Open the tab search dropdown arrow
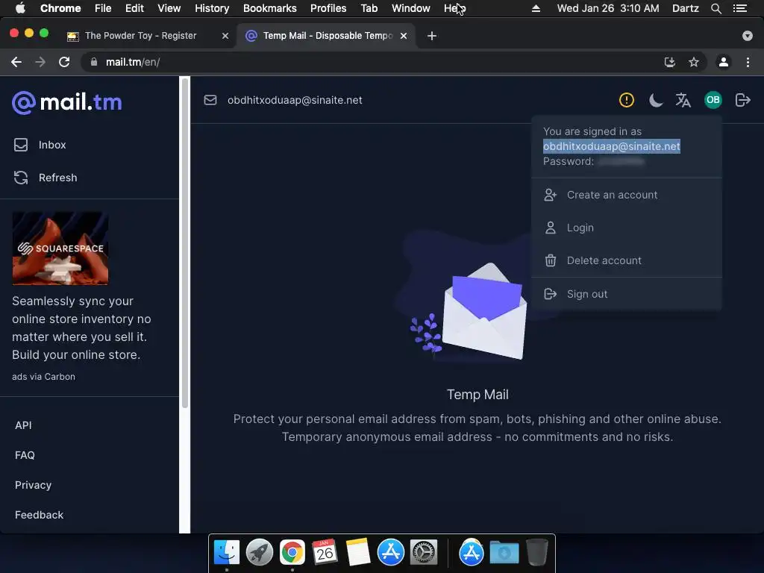This screenshot has width=764, height=573. click(748, 36)
